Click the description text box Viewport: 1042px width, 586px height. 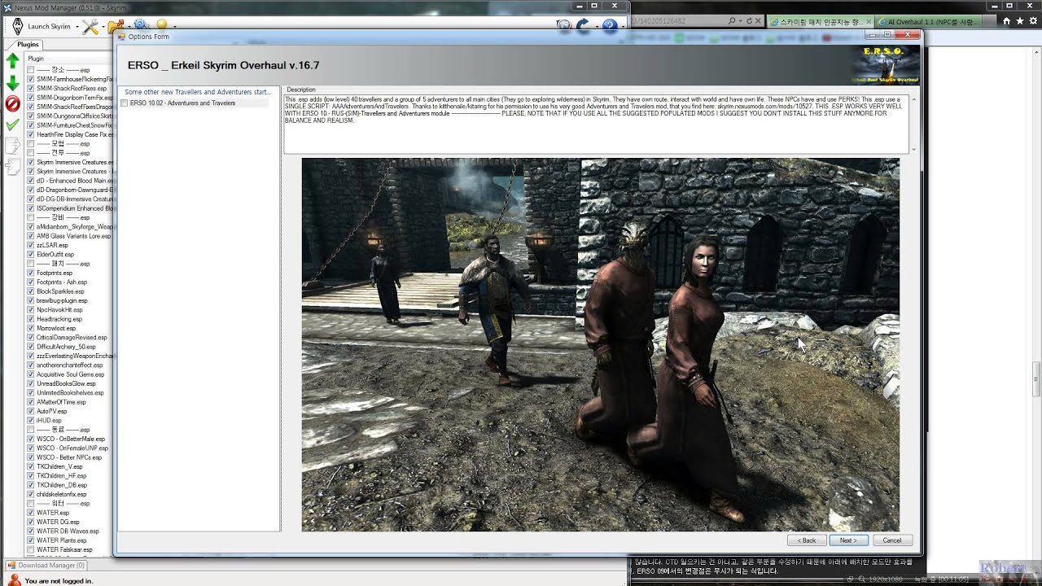tap(596, 124)
